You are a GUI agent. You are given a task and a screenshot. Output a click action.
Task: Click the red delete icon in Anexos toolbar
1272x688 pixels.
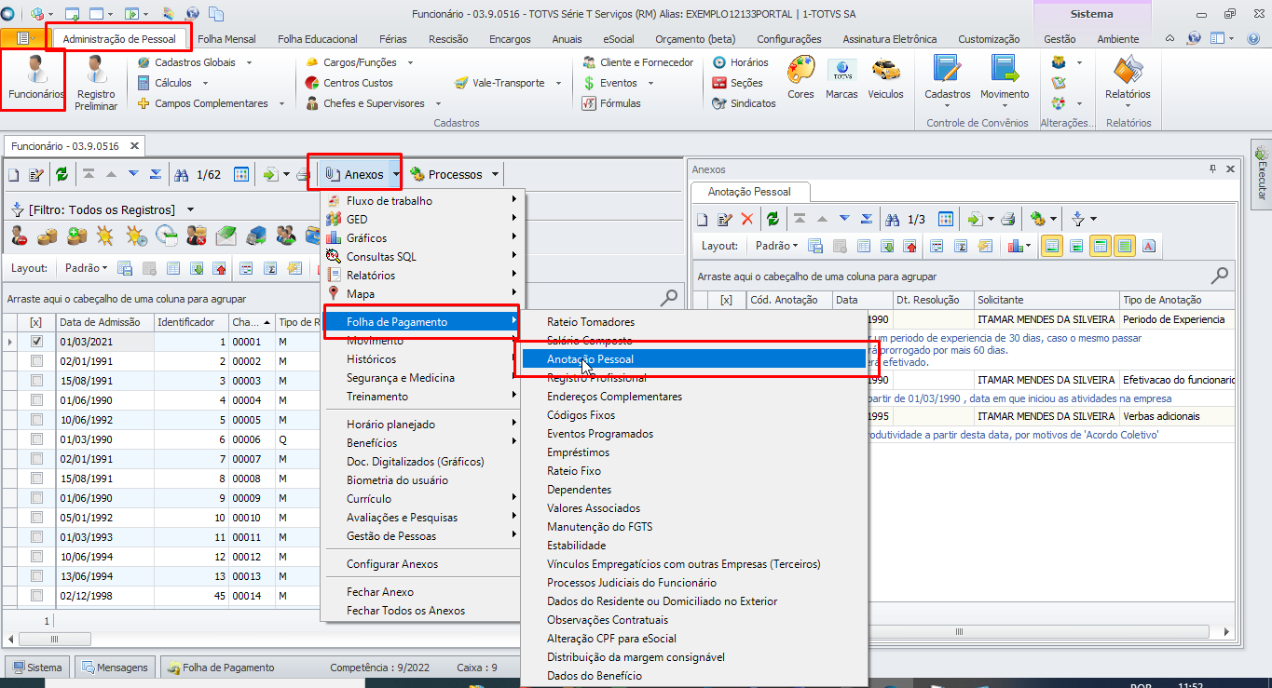coord(746,220)
